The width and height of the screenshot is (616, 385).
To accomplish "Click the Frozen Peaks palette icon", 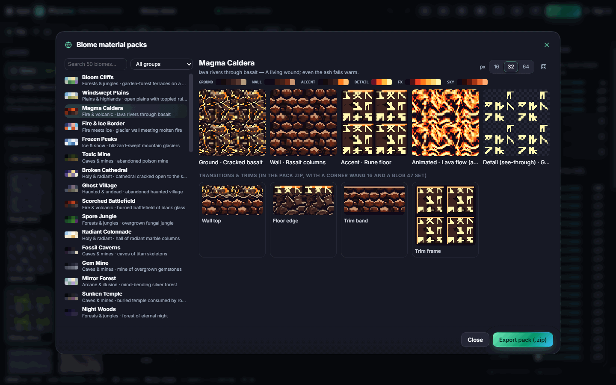I will click(71, 142).
